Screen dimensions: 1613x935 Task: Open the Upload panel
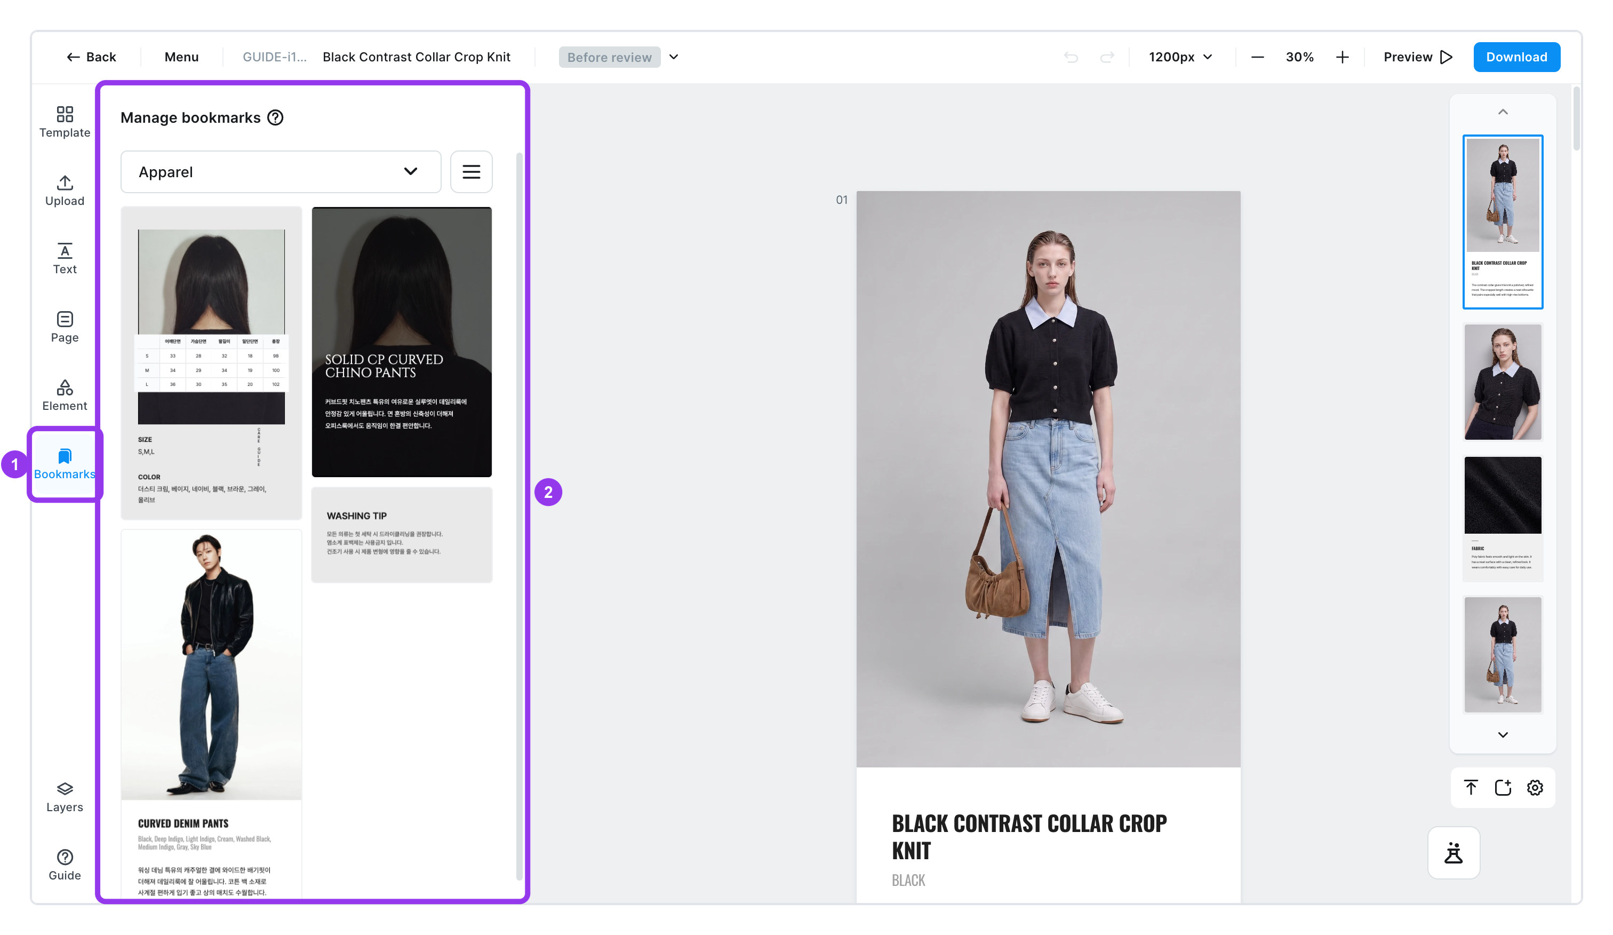(x=65, y=190)
